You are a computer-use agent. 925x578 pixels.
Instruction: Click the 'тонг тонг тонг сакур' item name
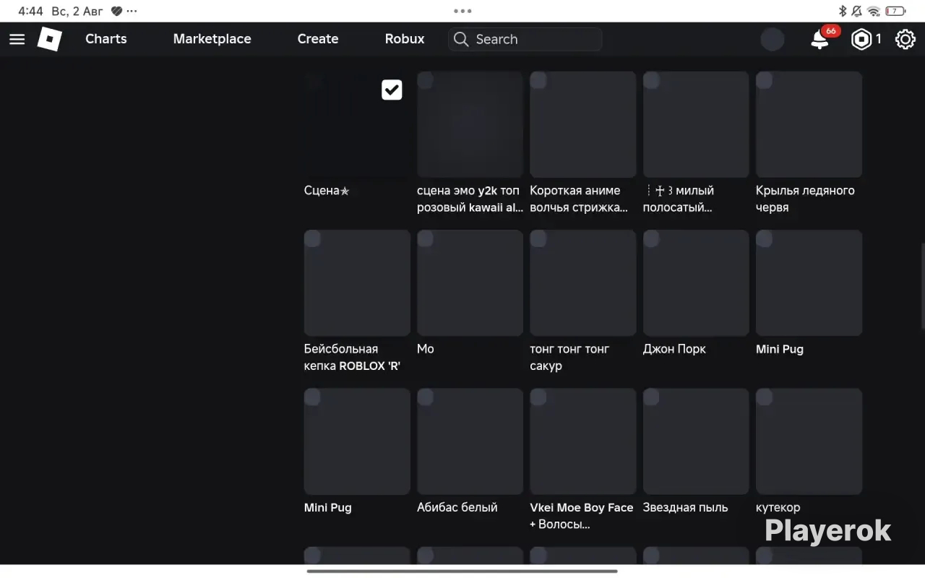pos(569,357)
